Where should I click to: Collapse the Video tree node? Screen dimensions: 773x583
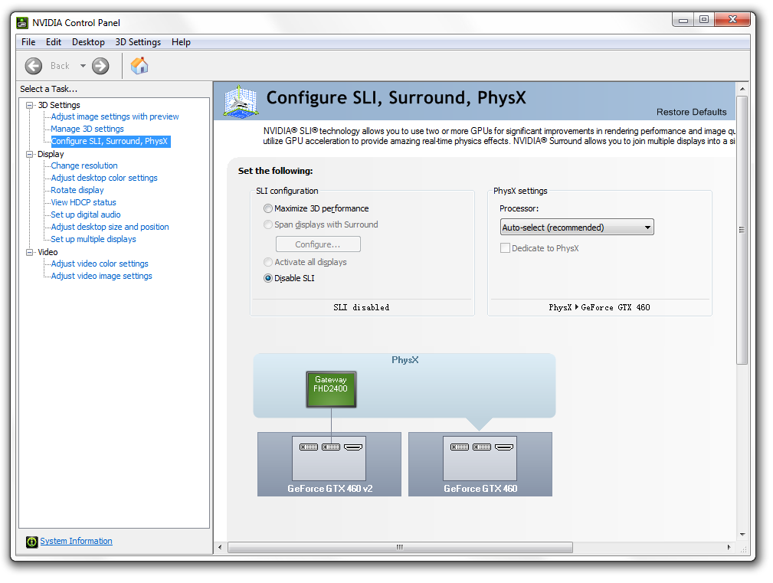tap(30, 252)
